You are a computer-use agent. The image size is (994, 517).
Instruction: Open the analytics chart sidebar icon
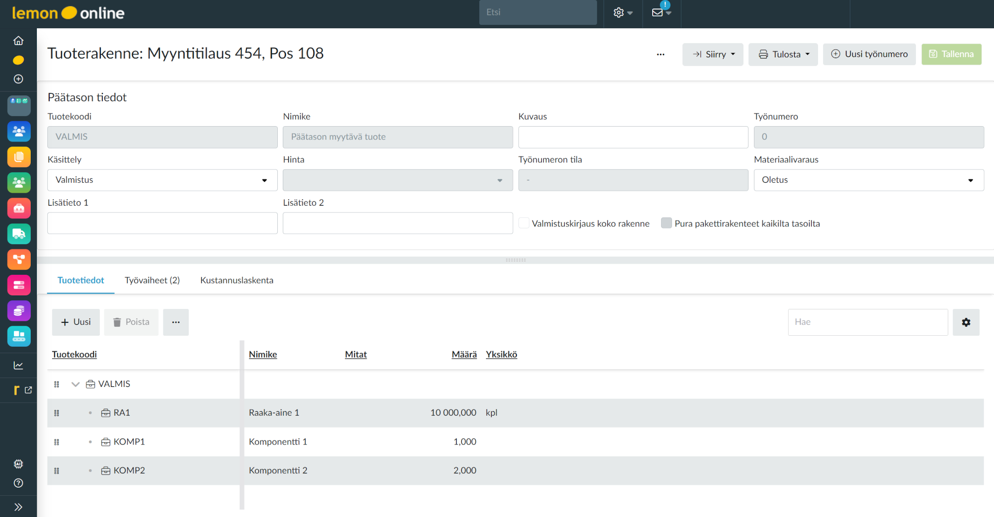(x=18, y=366)
